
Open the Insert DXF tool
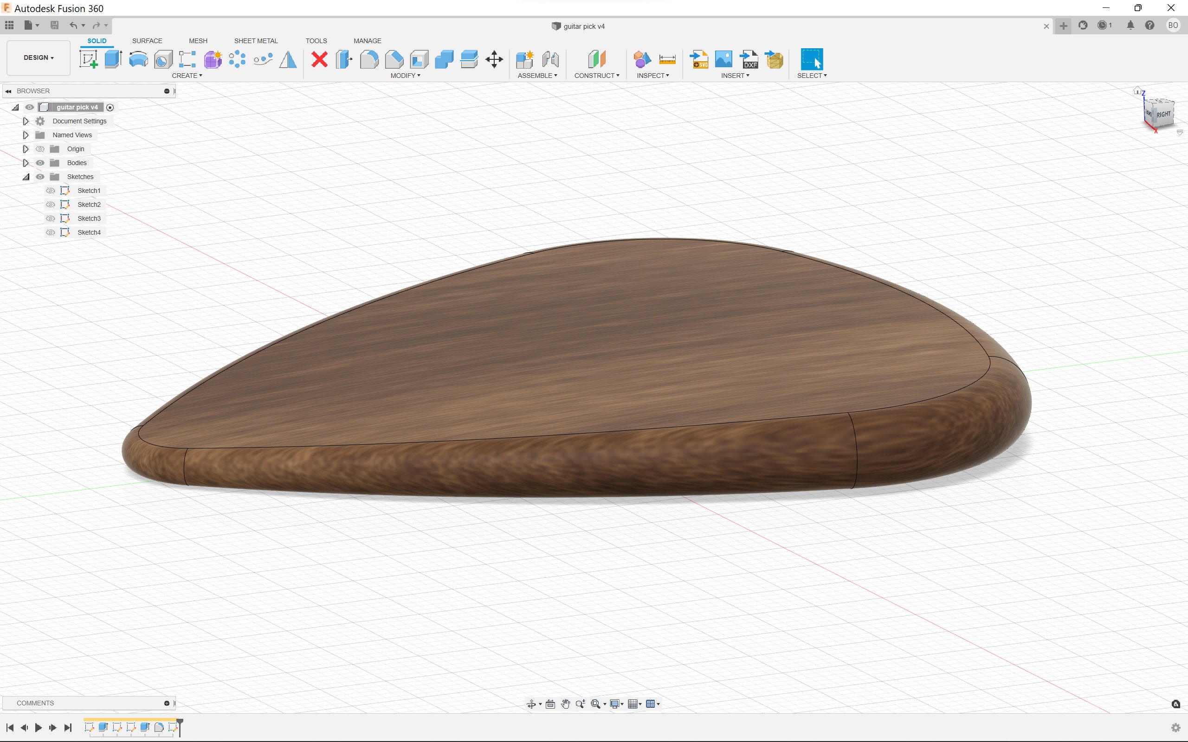pyautogui.click(x=749, y=59)
